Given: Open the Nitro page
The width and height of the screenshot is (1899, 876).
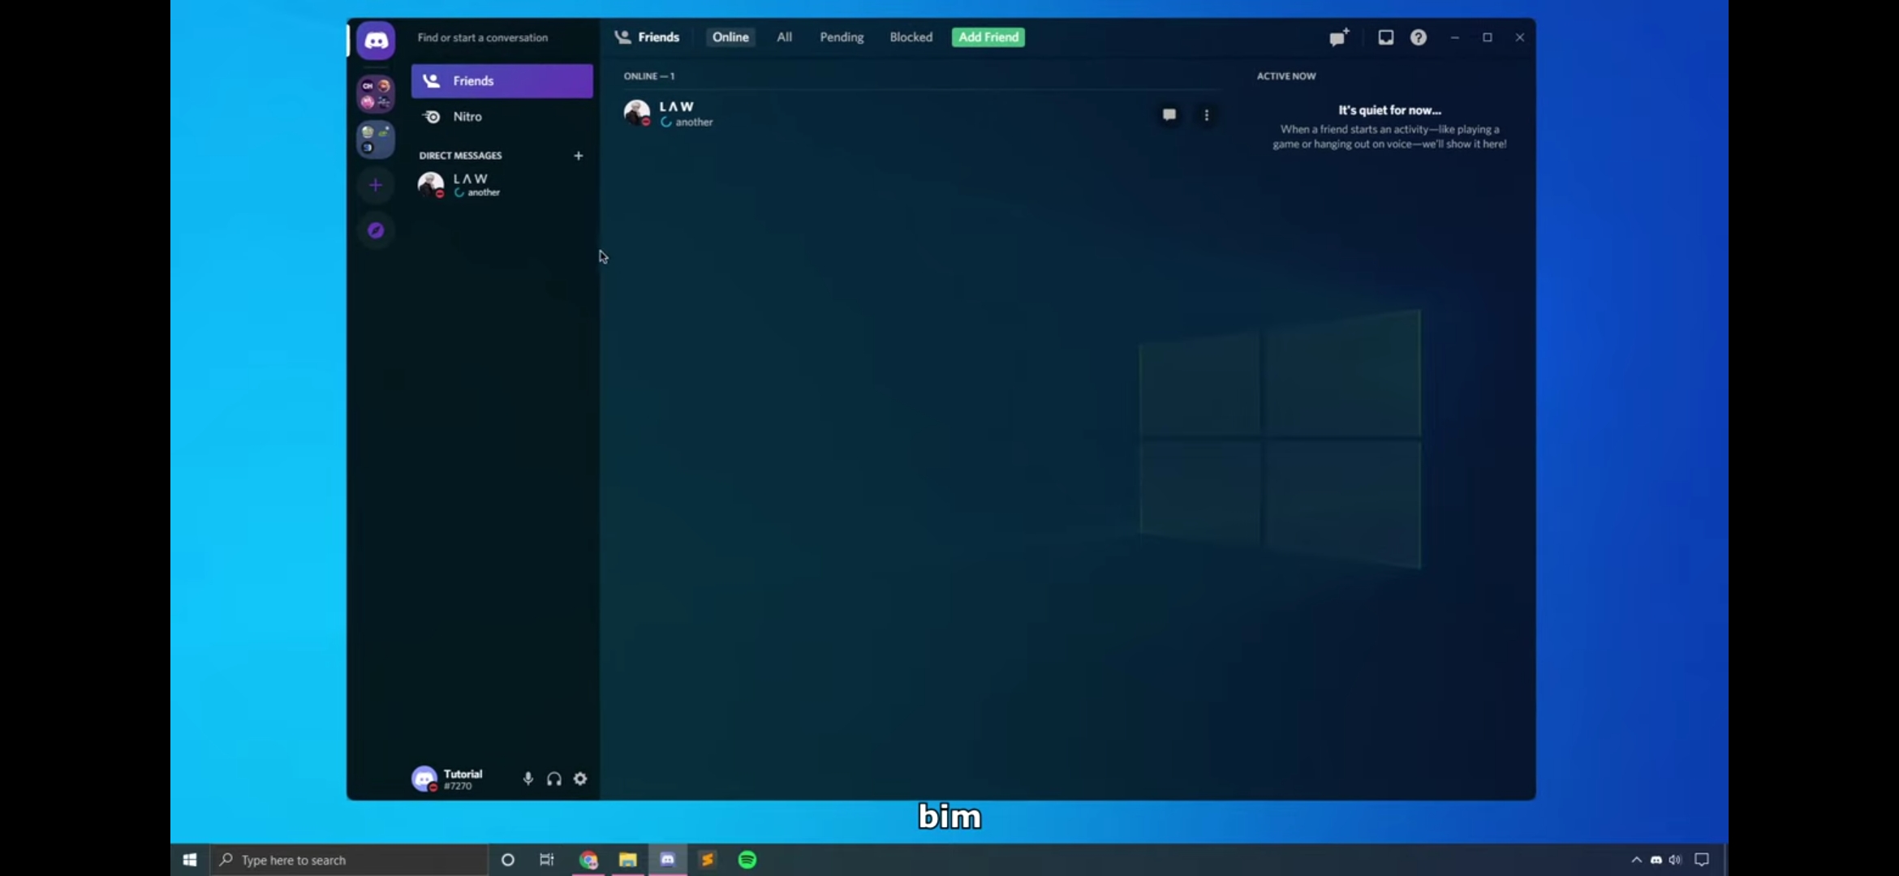Looking at the screenshot, I should [x=467, y=116].
